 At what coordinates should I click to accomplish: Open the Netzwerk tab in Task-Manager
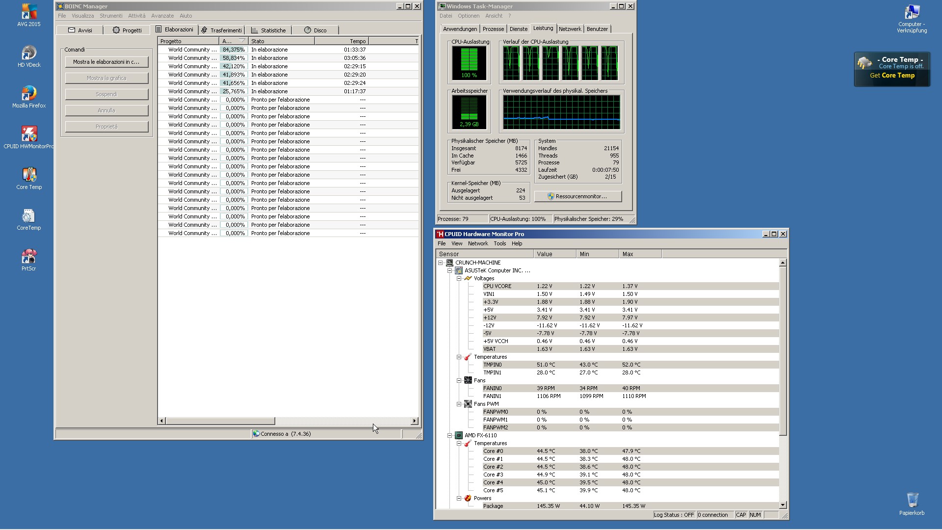[x=570, y=29]
